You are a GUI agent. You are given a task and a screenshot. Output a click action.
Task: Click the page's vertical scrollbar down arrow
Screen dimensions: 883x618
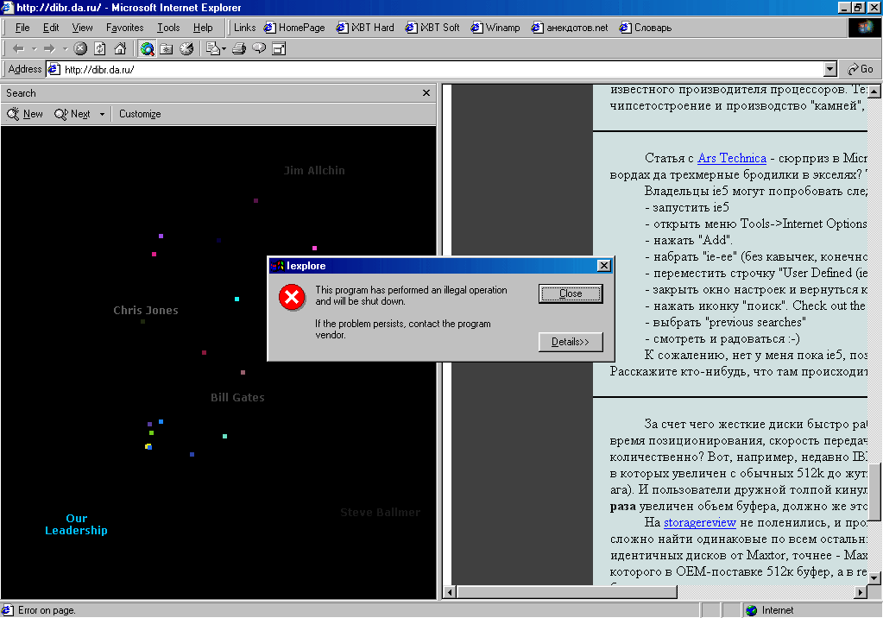tap(874, 578)
